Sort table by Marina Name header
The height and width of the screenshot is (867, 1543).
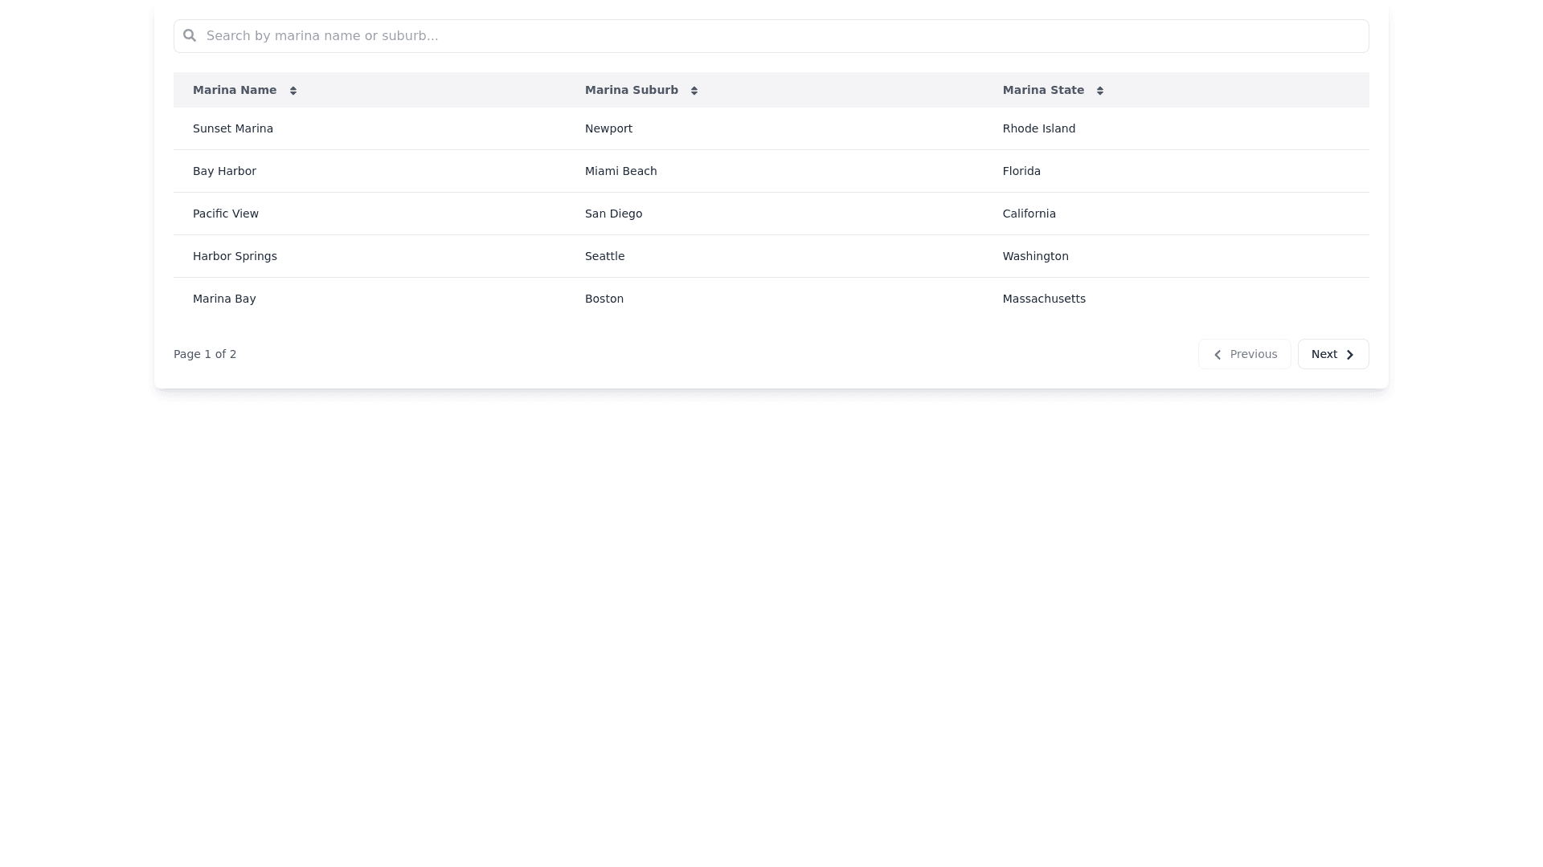235,90
